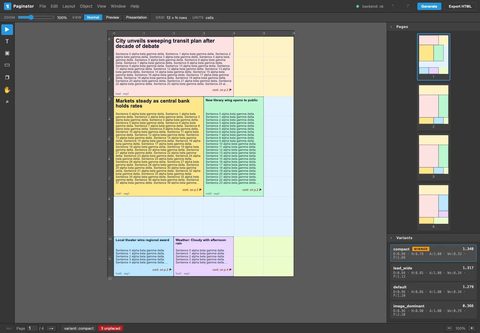The image size is (480, 333).
Task: Click the variant: compact status chip
Action: pyautogui.click(x=79, y=328)
